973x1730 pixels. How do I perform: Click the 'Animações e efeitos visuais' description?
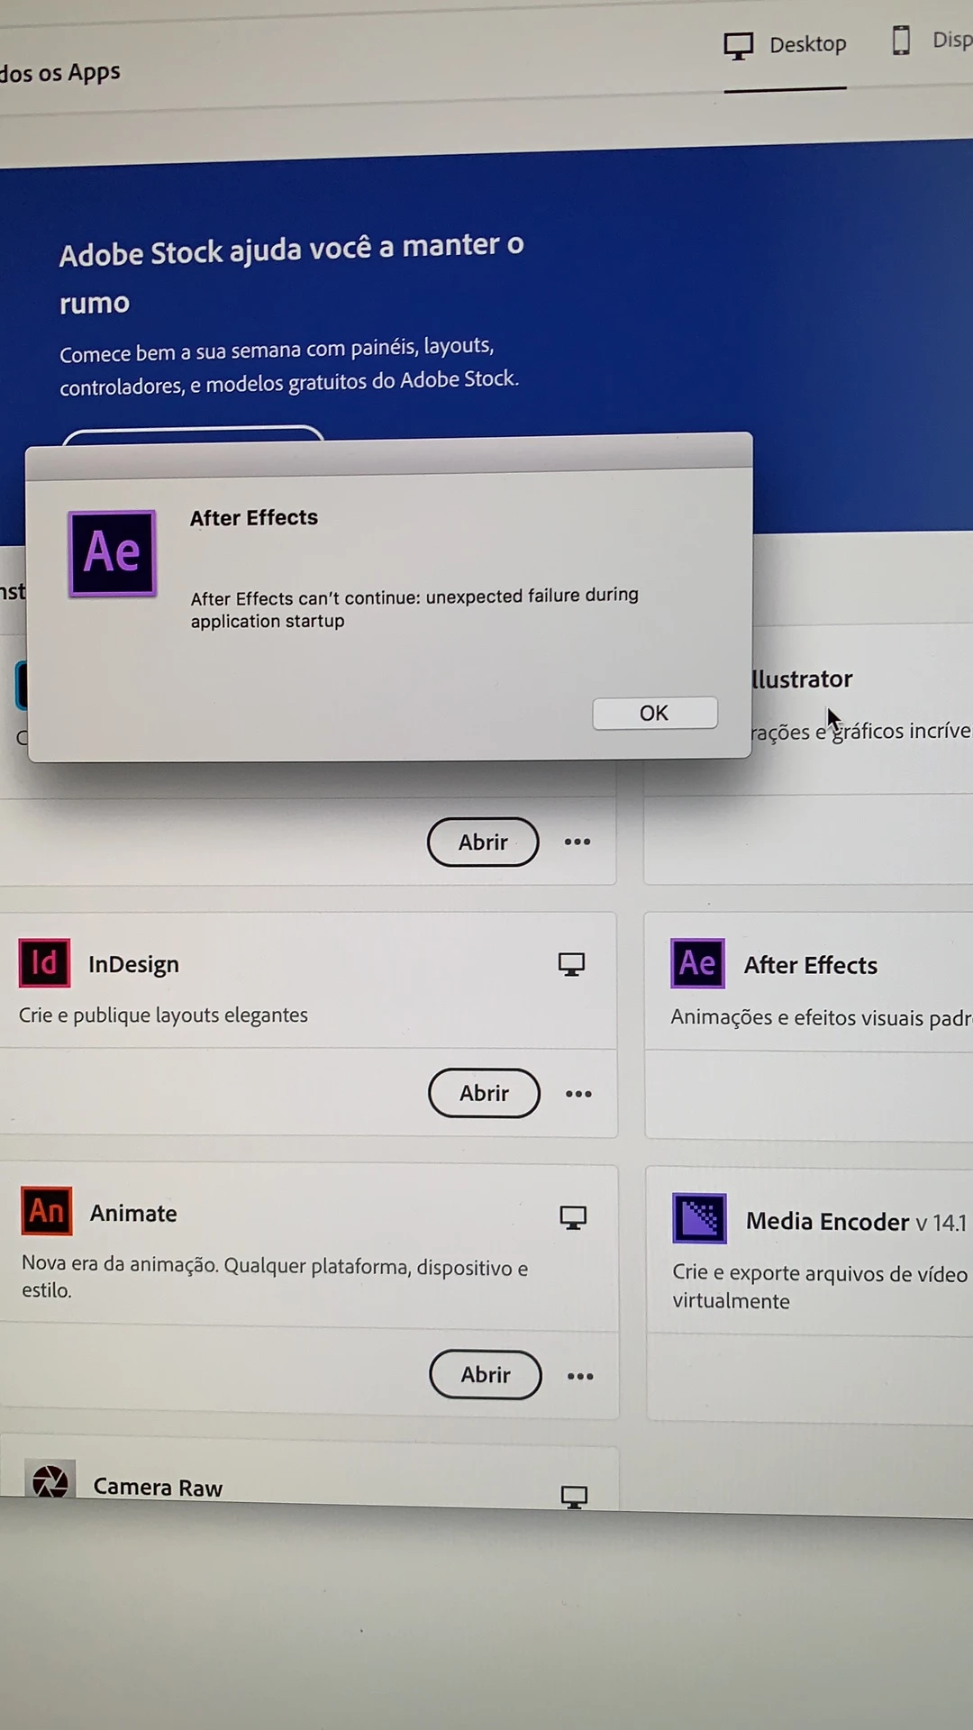pos(821,1017)
